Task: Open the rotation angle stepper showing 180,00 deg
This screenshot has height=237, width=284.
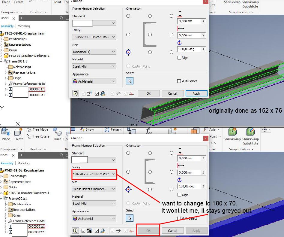Action: pos(203,49)
